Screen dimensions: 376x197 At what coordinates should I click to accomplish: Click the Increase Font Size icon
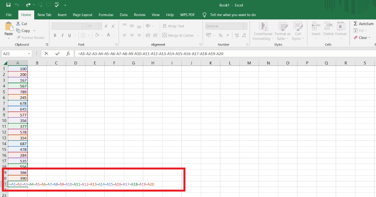[x=106, y=26]
